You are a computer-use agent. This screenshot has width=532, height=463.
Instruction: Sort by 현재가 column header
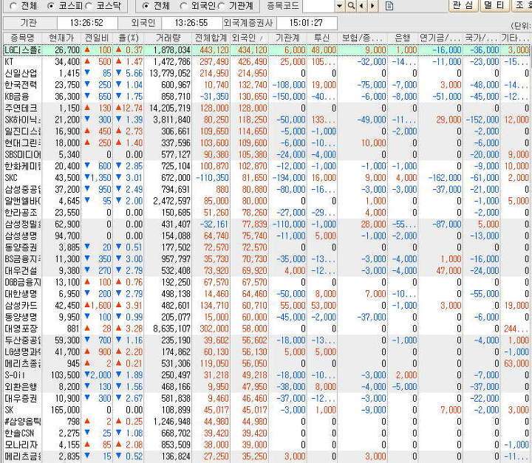point(61,38)
